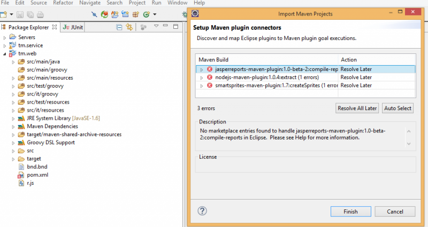Collapse the tm.web project
Image resolution: width=428 pixels, height=227 pixels.
click(5, 54)
